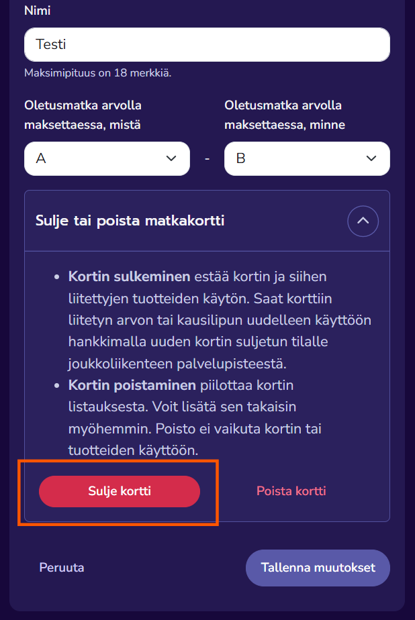The width and height of the screenshot is (415, 620).
Task: Click the 'Oletusmatka arvolla maksettaessa, minne' label
Action: (283, 115)
